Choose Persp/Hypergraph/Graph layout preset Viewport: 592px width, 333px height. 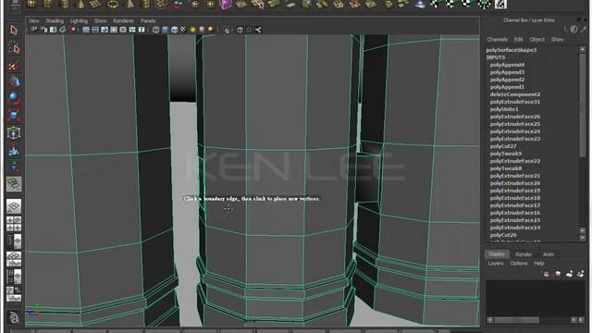click(x=14, y=294)
